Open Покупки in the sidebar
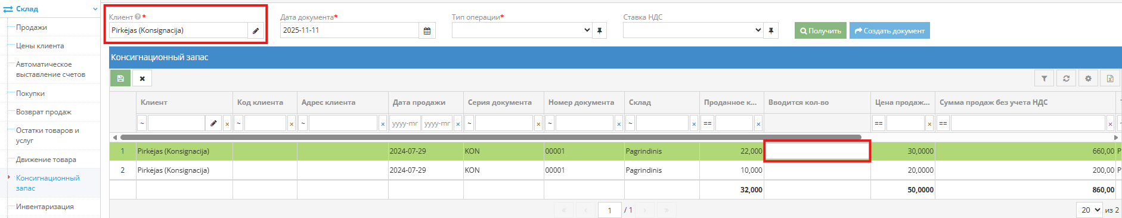The height and width of the screenshot is (218, 1122). pos(30,94)
